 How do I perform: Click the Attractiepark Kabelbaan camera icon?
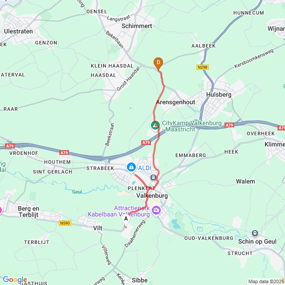(x=156, y=211)
